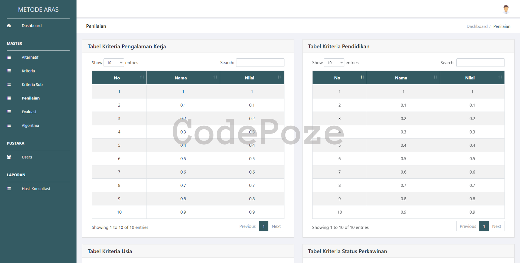Open entries dropdown in Pendidikan table

(334, 63)
